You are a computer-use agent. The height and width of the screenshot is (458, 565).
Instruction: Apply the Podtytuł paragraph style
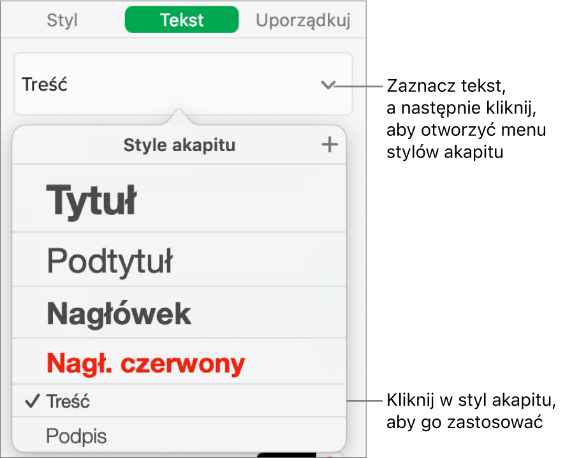(179, 260)
